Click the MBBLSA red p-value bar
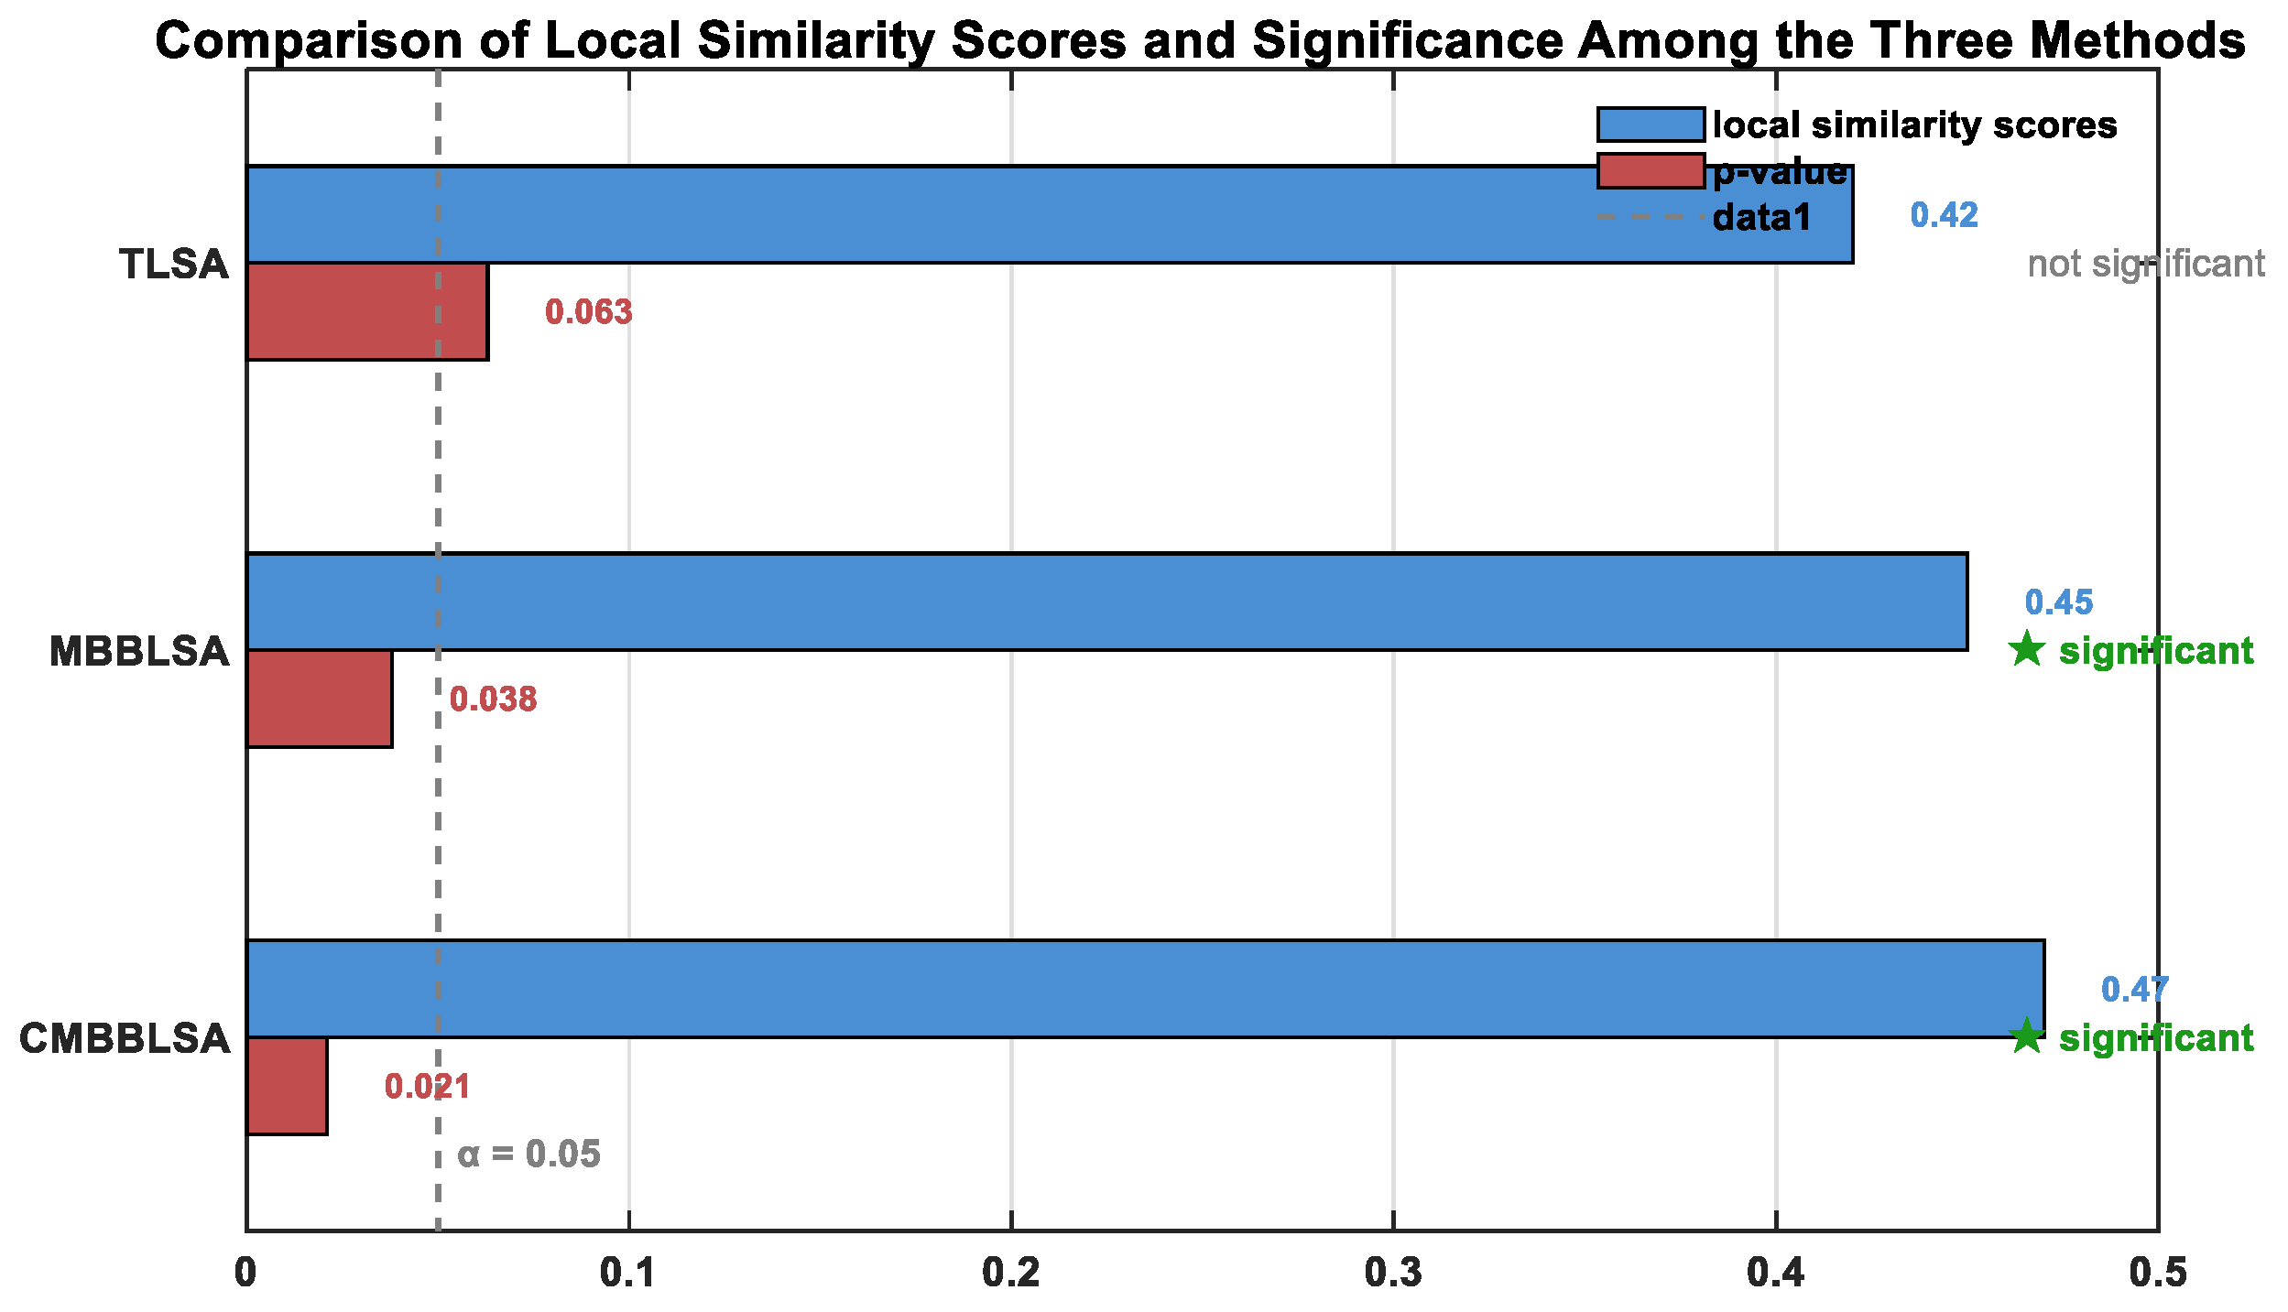The image size is (2288, 1312). click(319, 699)
